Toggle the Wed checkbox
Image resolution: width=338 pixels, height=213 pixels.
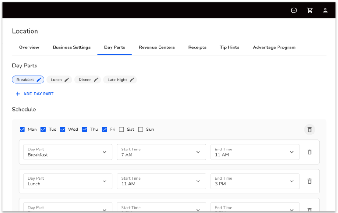click(63, 130)
